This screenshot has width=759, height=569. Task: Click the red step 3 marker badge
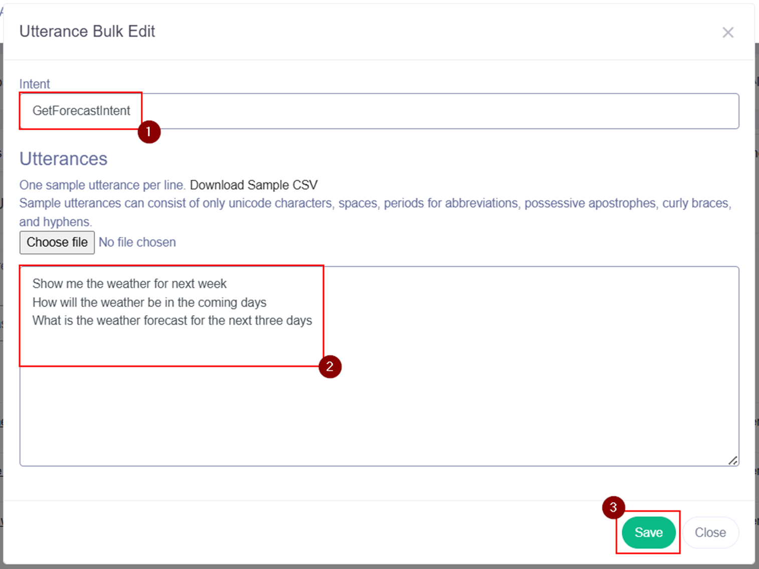tap(613, 507)
